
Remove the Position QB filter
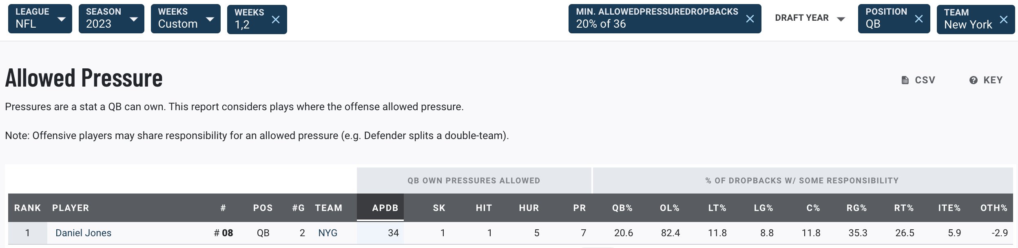click(x=918, y=19)
